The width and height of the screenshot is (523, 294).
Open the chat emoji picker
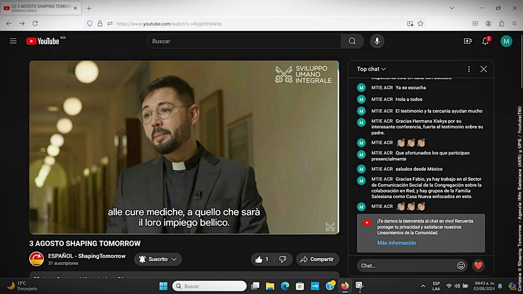click(x=461, y=266)
